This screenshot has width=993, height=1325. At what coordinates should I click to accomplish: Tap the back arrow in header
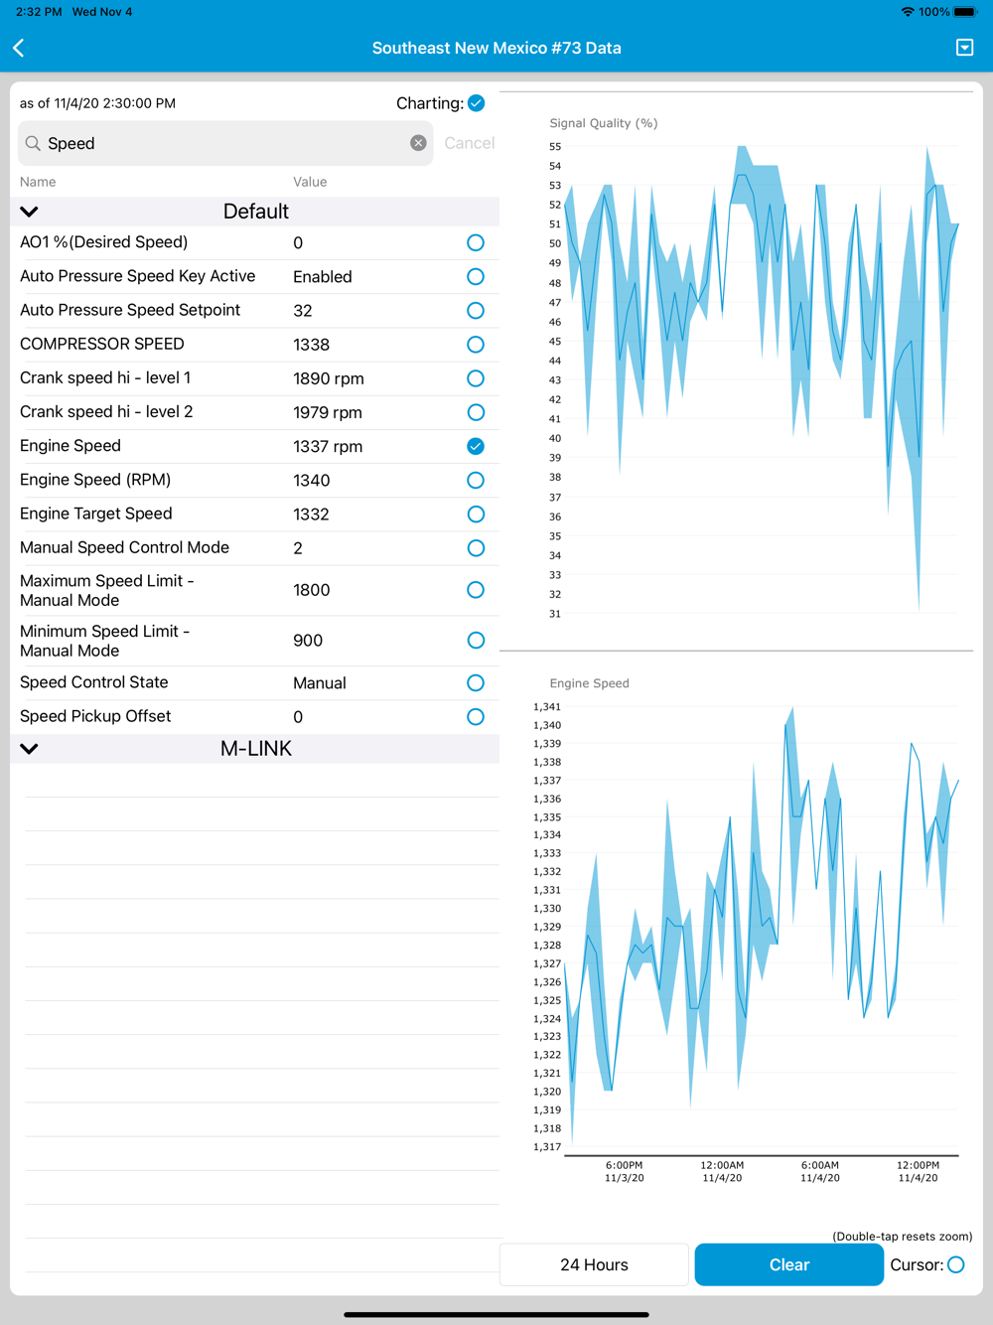click(x=19, y=48)
